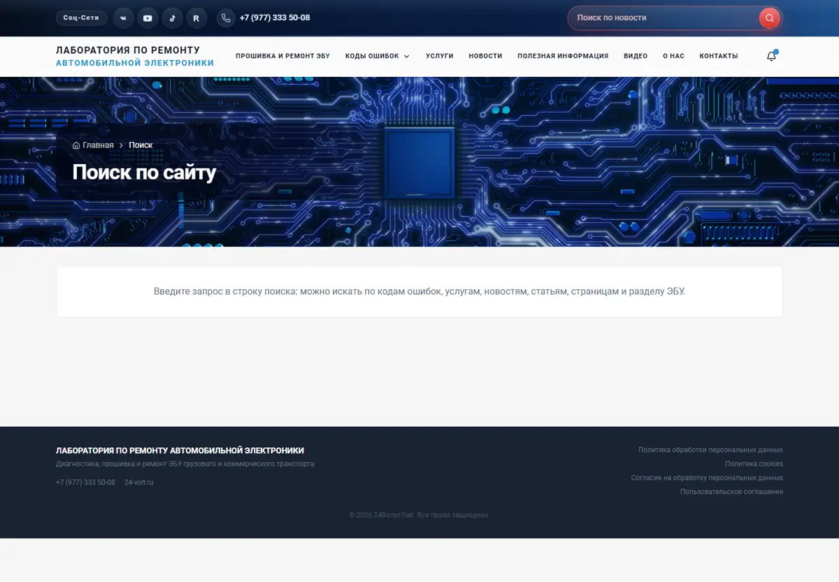839x582 pixels.
Task: Open the Полезная информация section
Action: [x=563, y=56]
